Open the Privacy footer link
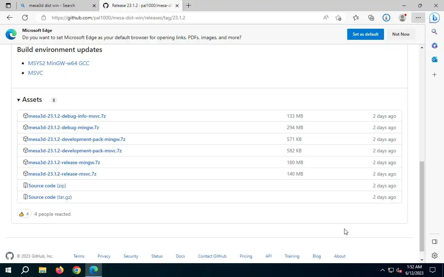This screenshot has height=277, width=444. 104,256
